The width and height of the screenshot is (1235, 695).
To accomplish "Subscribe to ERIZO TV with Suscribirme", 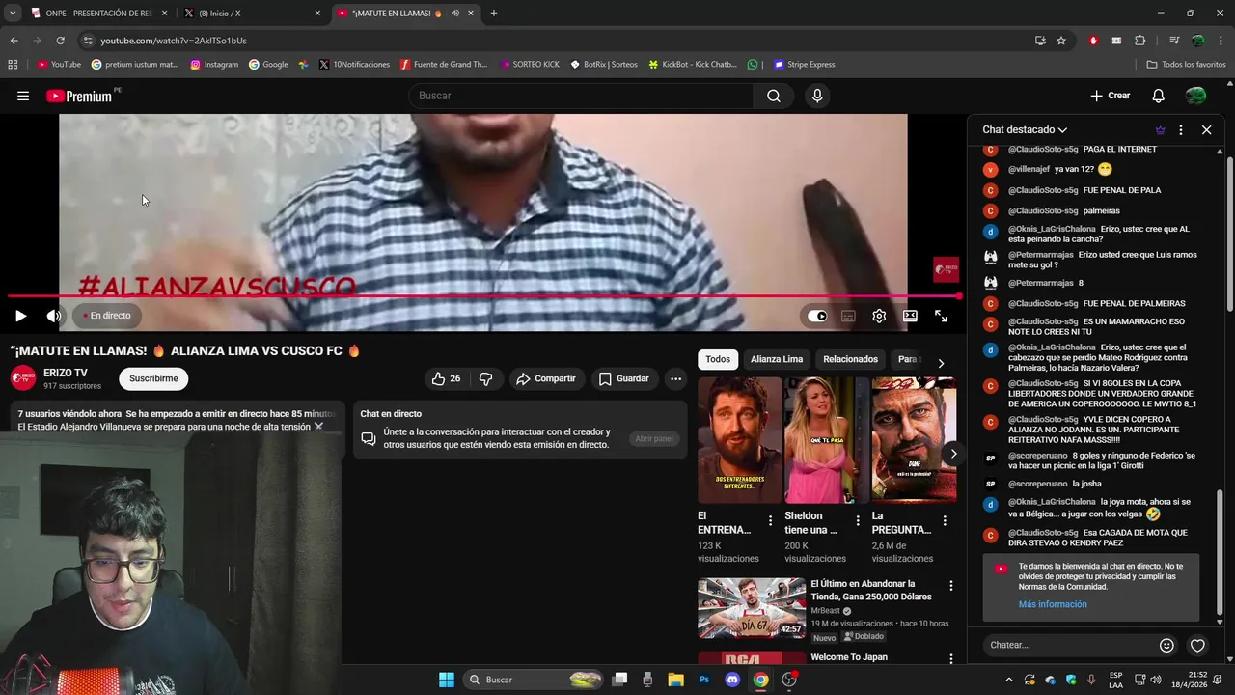I will (x=153, y=378).
